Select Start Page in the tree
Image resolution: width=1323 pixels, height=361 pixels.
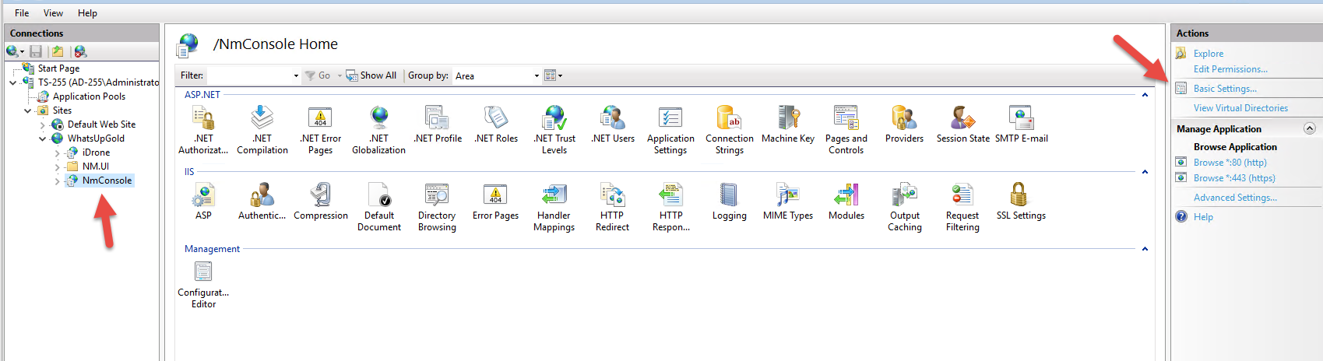(58, 68)
